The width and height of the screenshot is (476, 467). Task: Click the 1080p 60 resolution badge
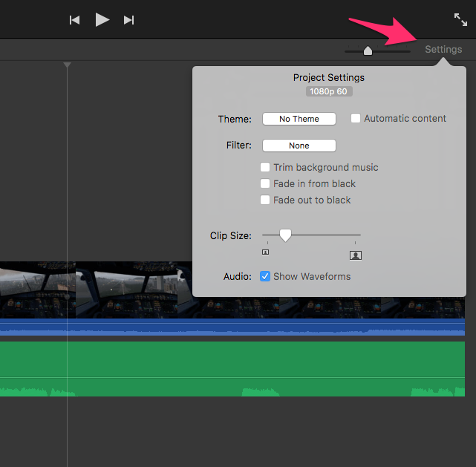click(329, 91)
